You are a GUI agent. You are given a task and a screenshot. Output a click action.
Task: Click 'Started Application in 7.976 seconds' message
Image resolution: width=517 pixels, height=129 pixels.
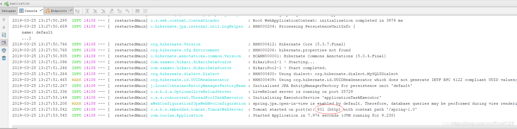(324, 115)
